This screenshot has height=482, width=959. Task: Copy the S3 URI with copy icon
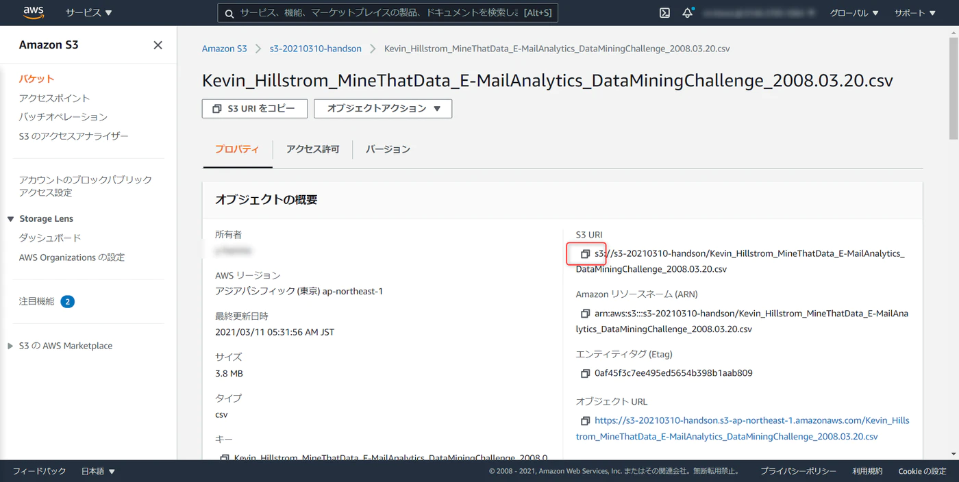click(x=585, y=254)
